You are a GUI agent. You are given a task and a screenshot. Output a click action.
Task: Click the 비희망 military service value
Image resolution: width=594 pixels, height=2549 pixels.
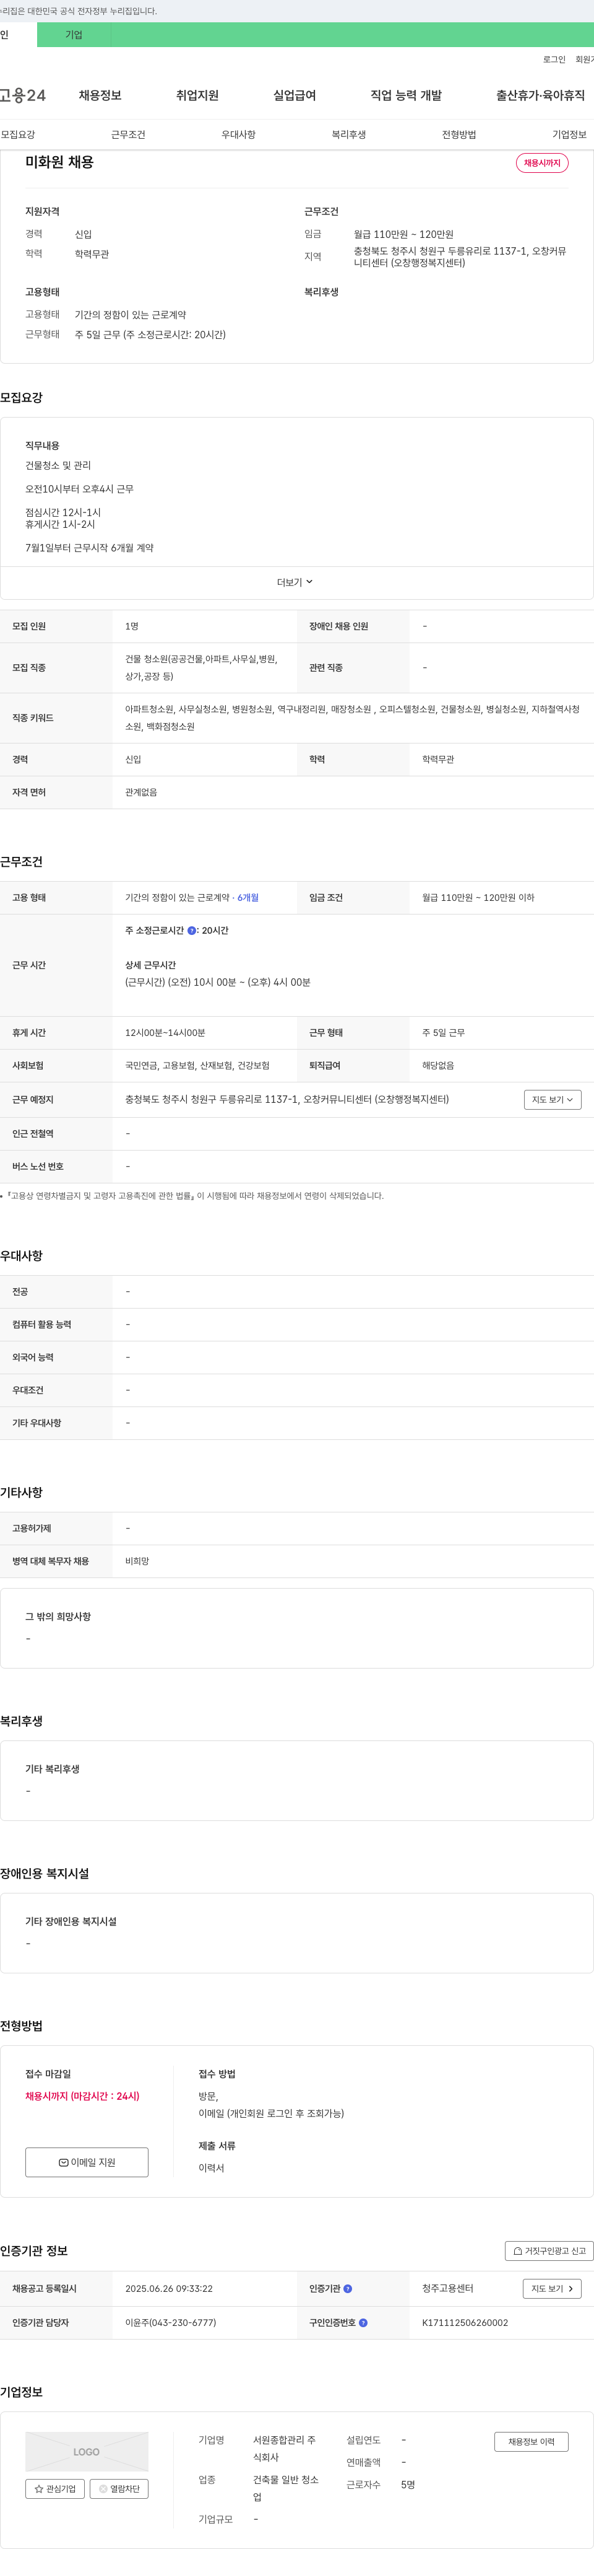pyautogui.click(x=137, y=1561)
